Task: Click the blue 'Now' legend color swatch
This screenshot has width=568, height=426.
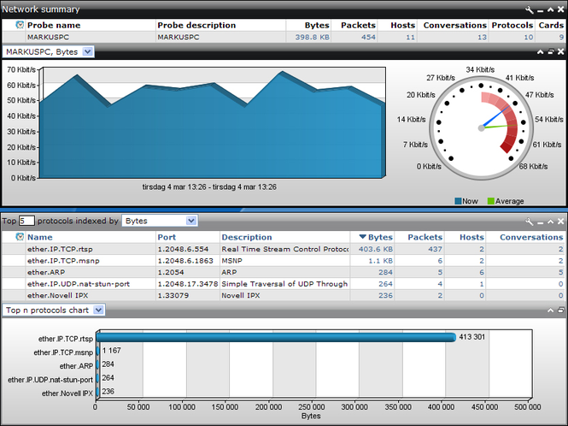Action: (459, 202)
